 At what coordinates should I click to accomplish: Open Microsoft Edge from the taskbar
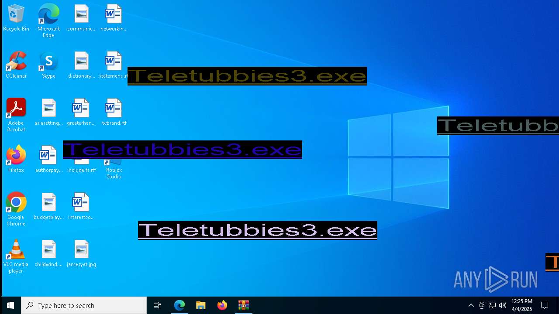(179, 305)
